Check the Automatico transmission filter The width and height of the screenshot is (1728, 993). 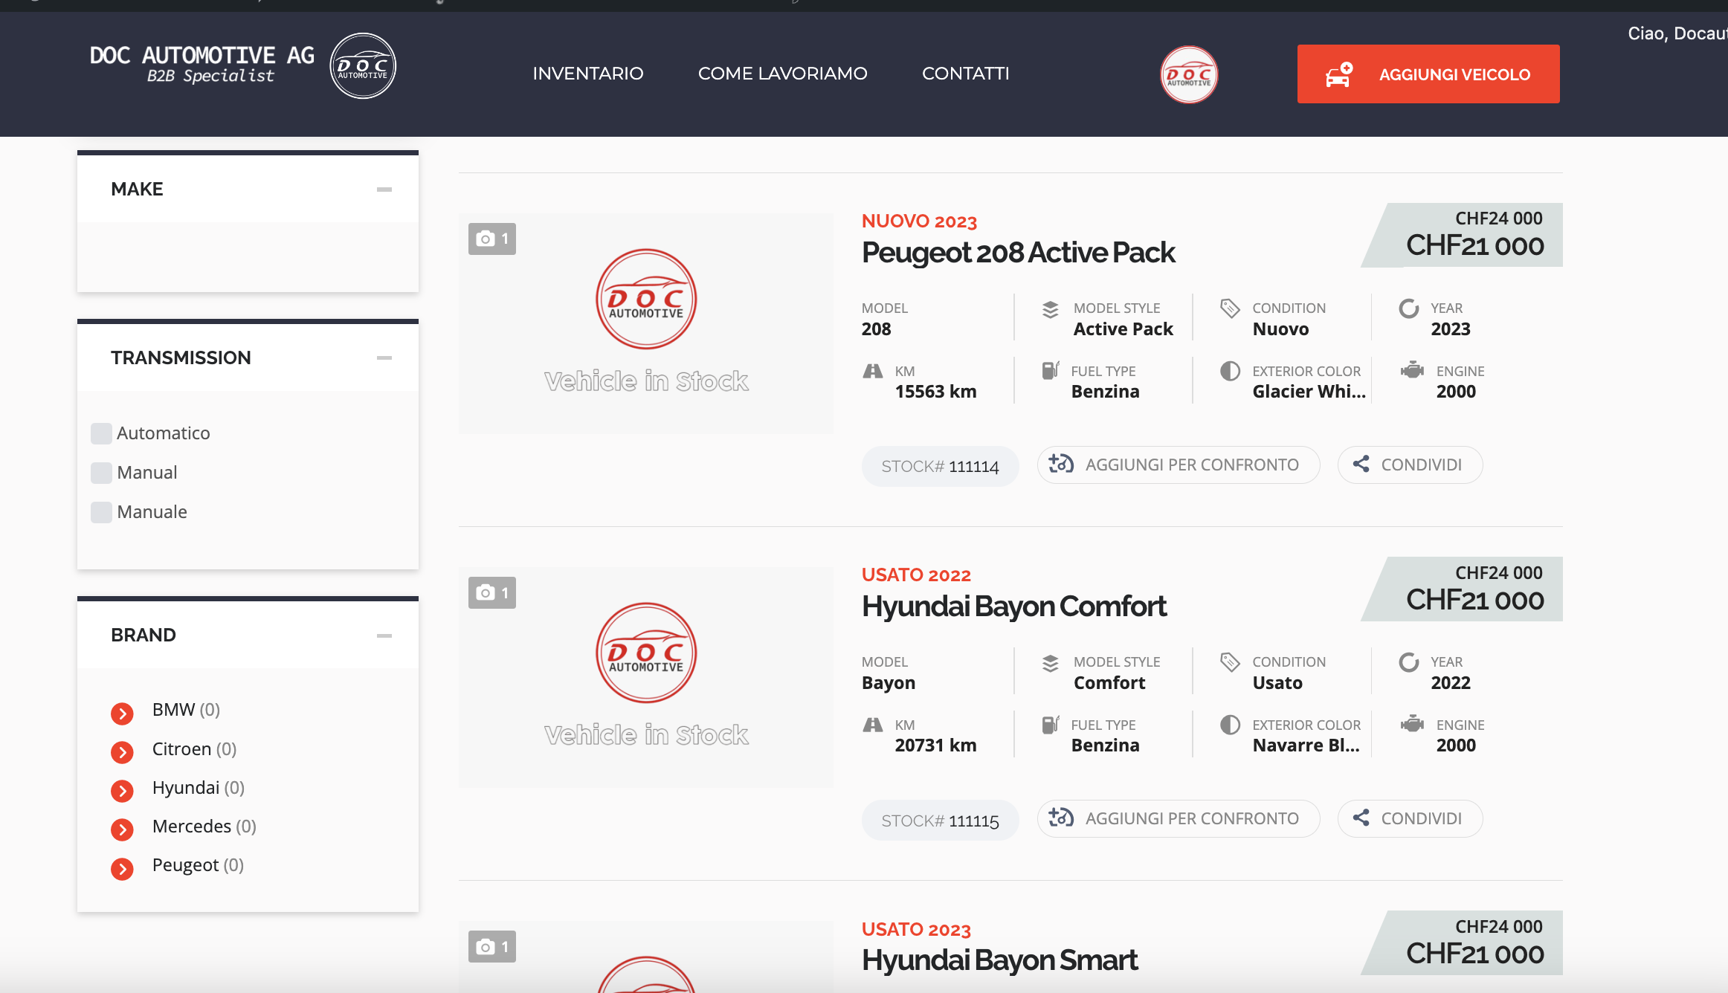101,433
